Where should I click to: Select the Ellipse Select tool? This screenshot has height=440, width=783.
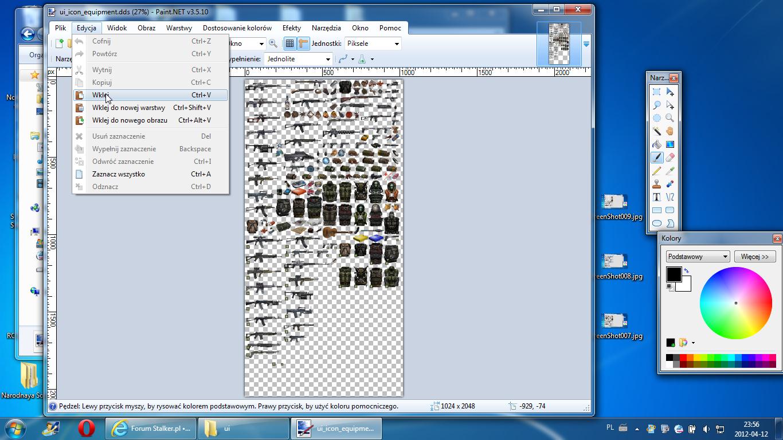coord(657,118)
